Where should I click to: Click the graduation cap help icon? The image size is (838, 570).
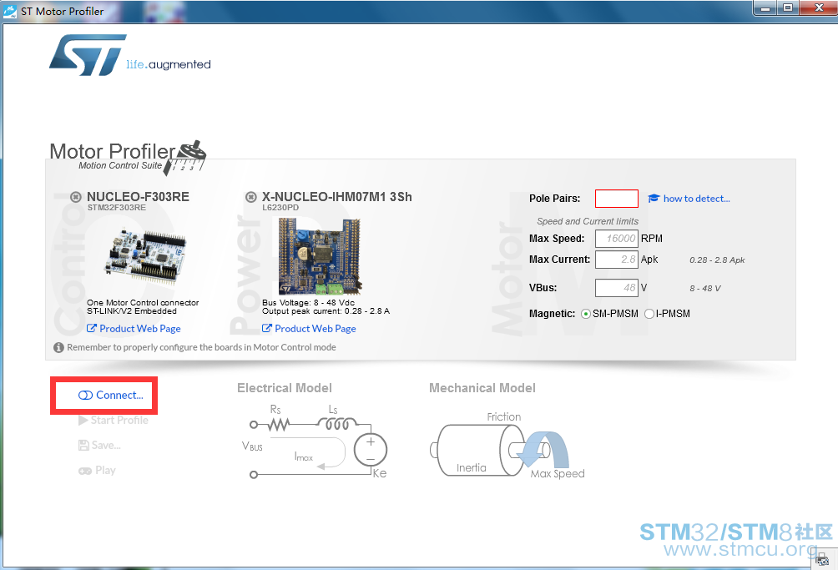click(x=654, y=198)
